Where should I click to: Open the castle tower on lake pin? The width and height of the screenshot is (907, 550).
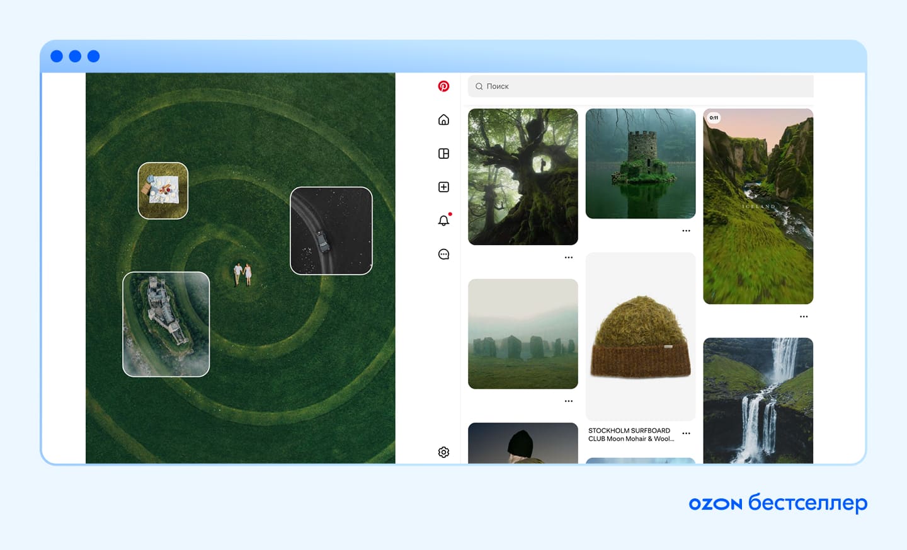tap(641, 164)
